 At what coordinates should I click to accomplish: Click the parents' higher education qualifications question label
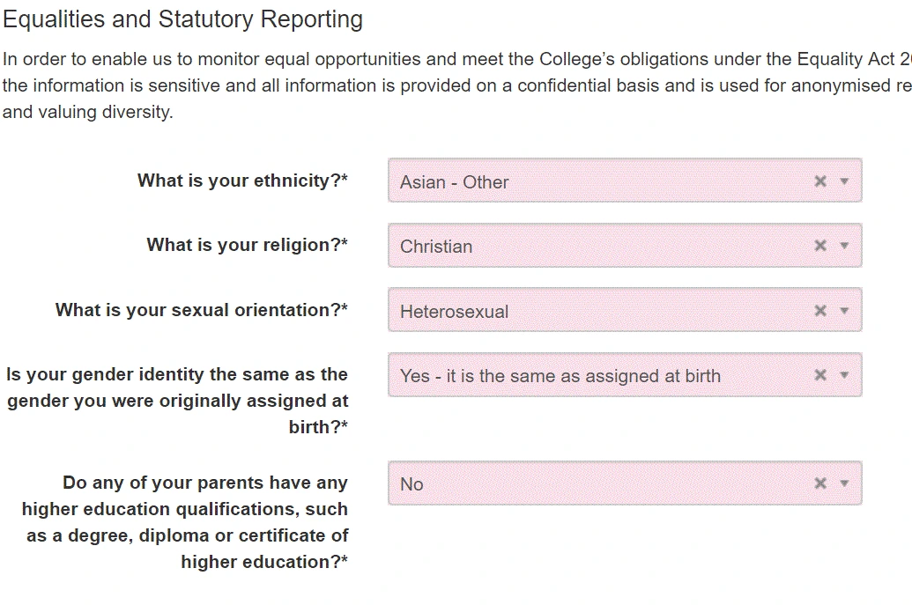coord(185,522)
